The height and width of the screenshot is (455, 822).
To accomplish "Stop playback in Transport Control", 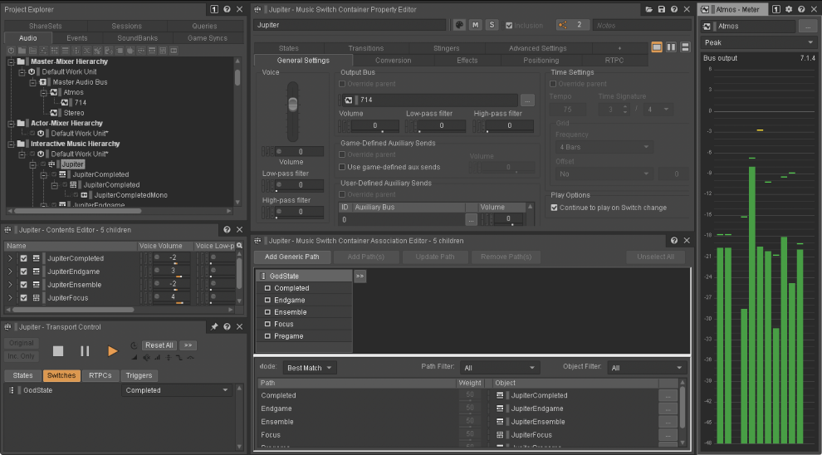I will [58, 350].
